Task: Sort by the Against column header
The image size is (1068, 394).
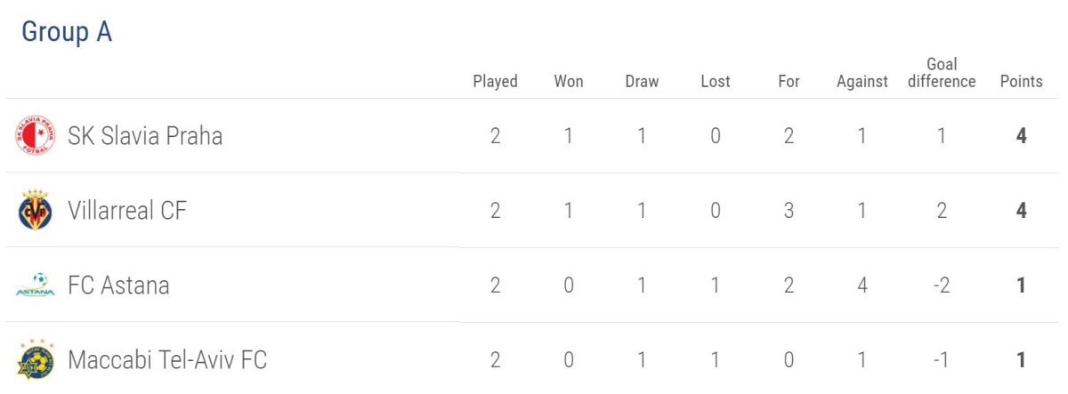Action: (x=862, y=81)
